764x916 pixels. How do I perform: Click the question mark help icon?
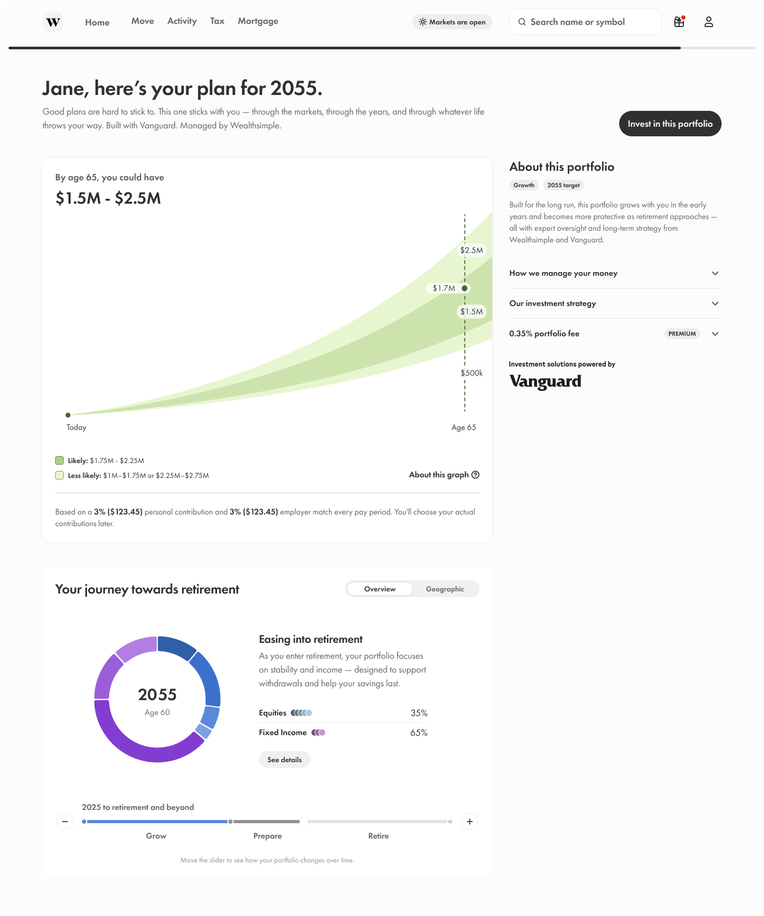475,475
